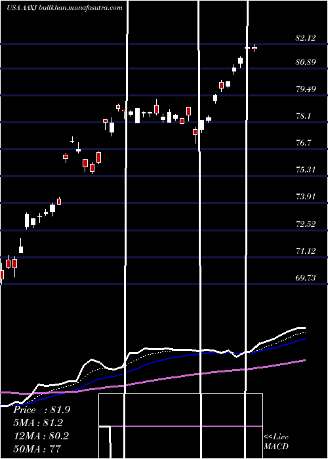
Task: Click the 71.12 price level label
Action: [x=306, y=251]
